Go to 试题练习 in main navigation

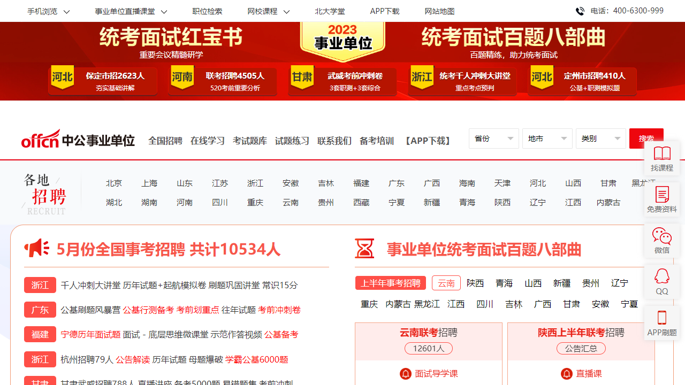pos(292,141)
